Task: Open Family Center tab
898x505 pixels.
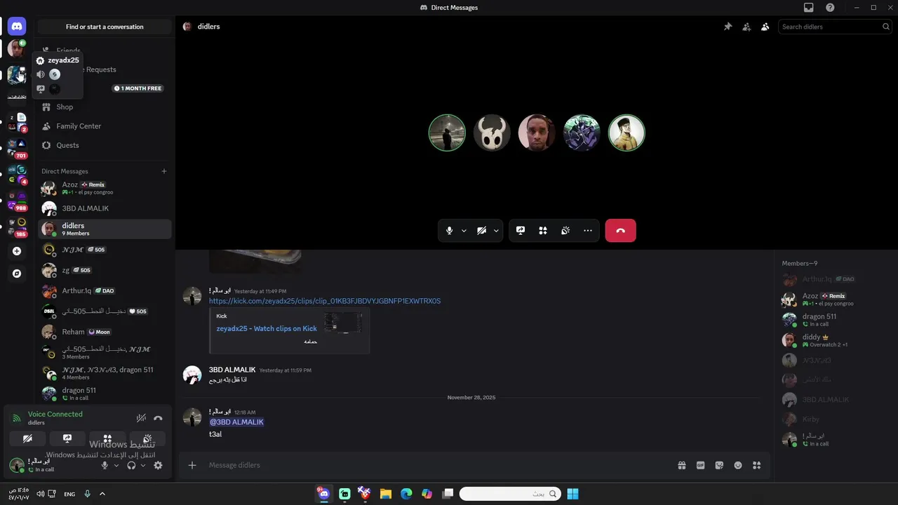Action: click(105, 126)
